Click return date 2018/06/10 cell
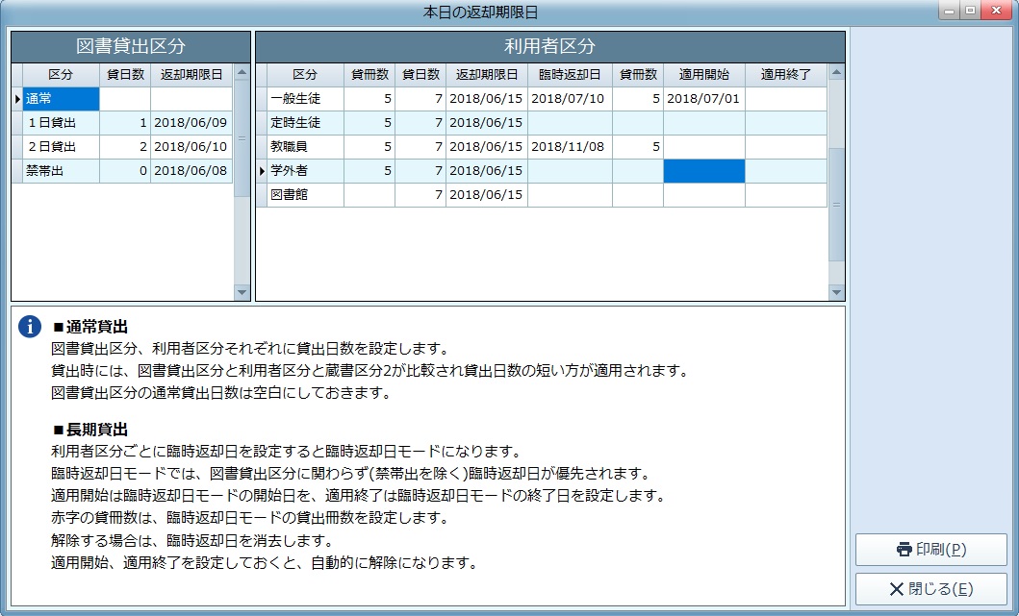 coord(191,147)
